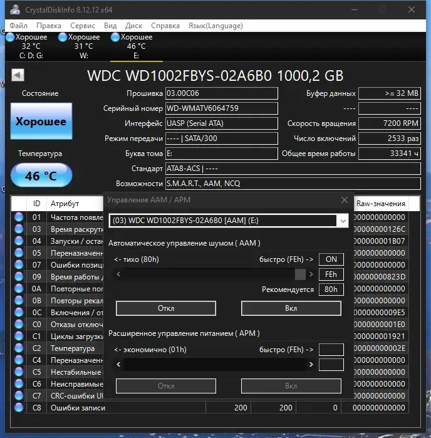Viewport: 431px width, 438px height.
Task: Click the Буфер данных field >= 32 MB
Action: click(390, 93)
